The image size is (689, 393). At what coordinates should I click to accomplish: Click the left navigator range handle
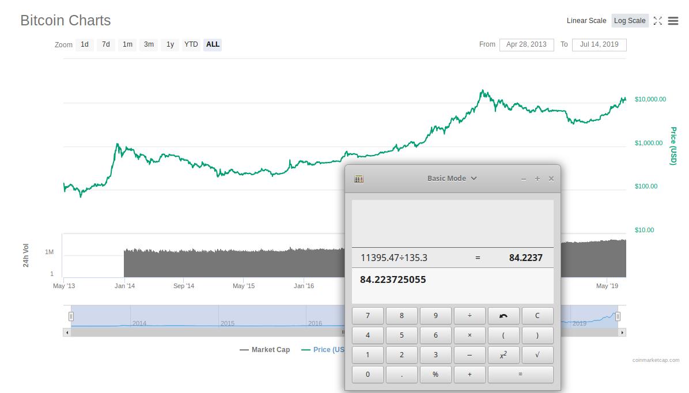click(x=71, y=316)
